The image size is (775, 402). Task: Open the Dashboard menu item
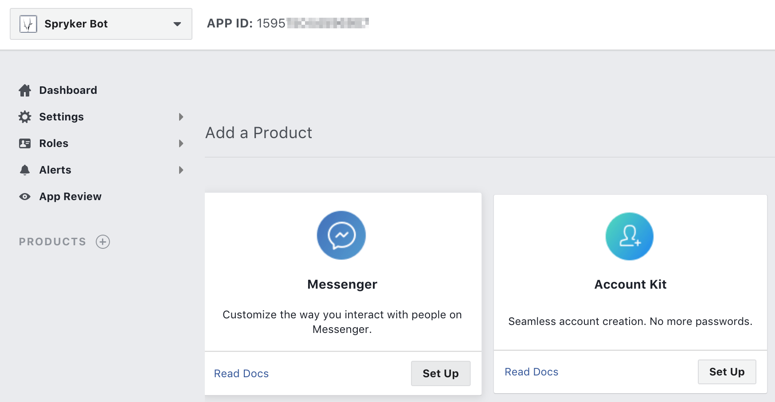point(68,90)
